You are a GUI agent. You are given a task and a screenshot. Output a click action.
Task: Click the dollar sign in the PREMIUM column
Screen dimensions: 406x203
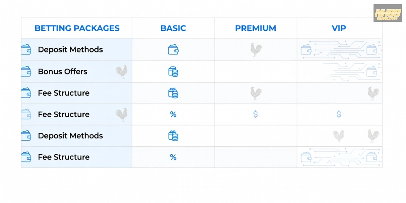(x=255, y=114)
